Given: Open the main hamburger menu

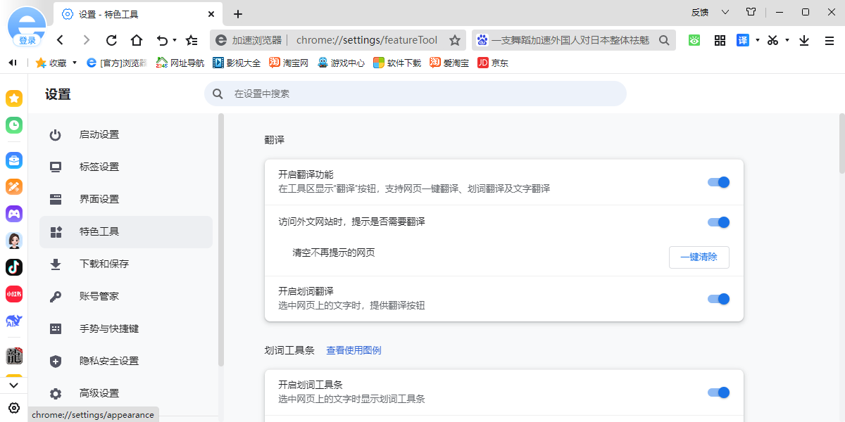Looking at the screenshot, I should tap(830, 40).
